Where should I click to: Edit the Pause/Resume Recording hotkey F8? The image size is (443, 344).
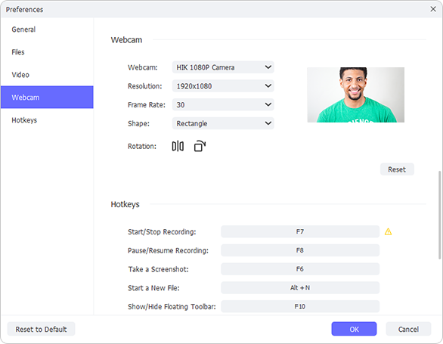pyautogui.click(x=300, y=250)
